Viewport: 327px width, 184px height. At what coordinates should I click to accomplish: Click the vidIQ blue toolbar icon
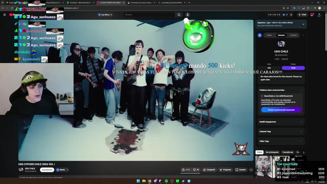click(283, 15)
